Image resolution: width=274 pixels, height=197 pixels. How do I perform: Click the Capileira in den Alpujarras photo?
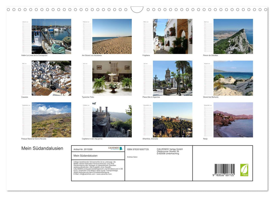(x=112, y=120)
